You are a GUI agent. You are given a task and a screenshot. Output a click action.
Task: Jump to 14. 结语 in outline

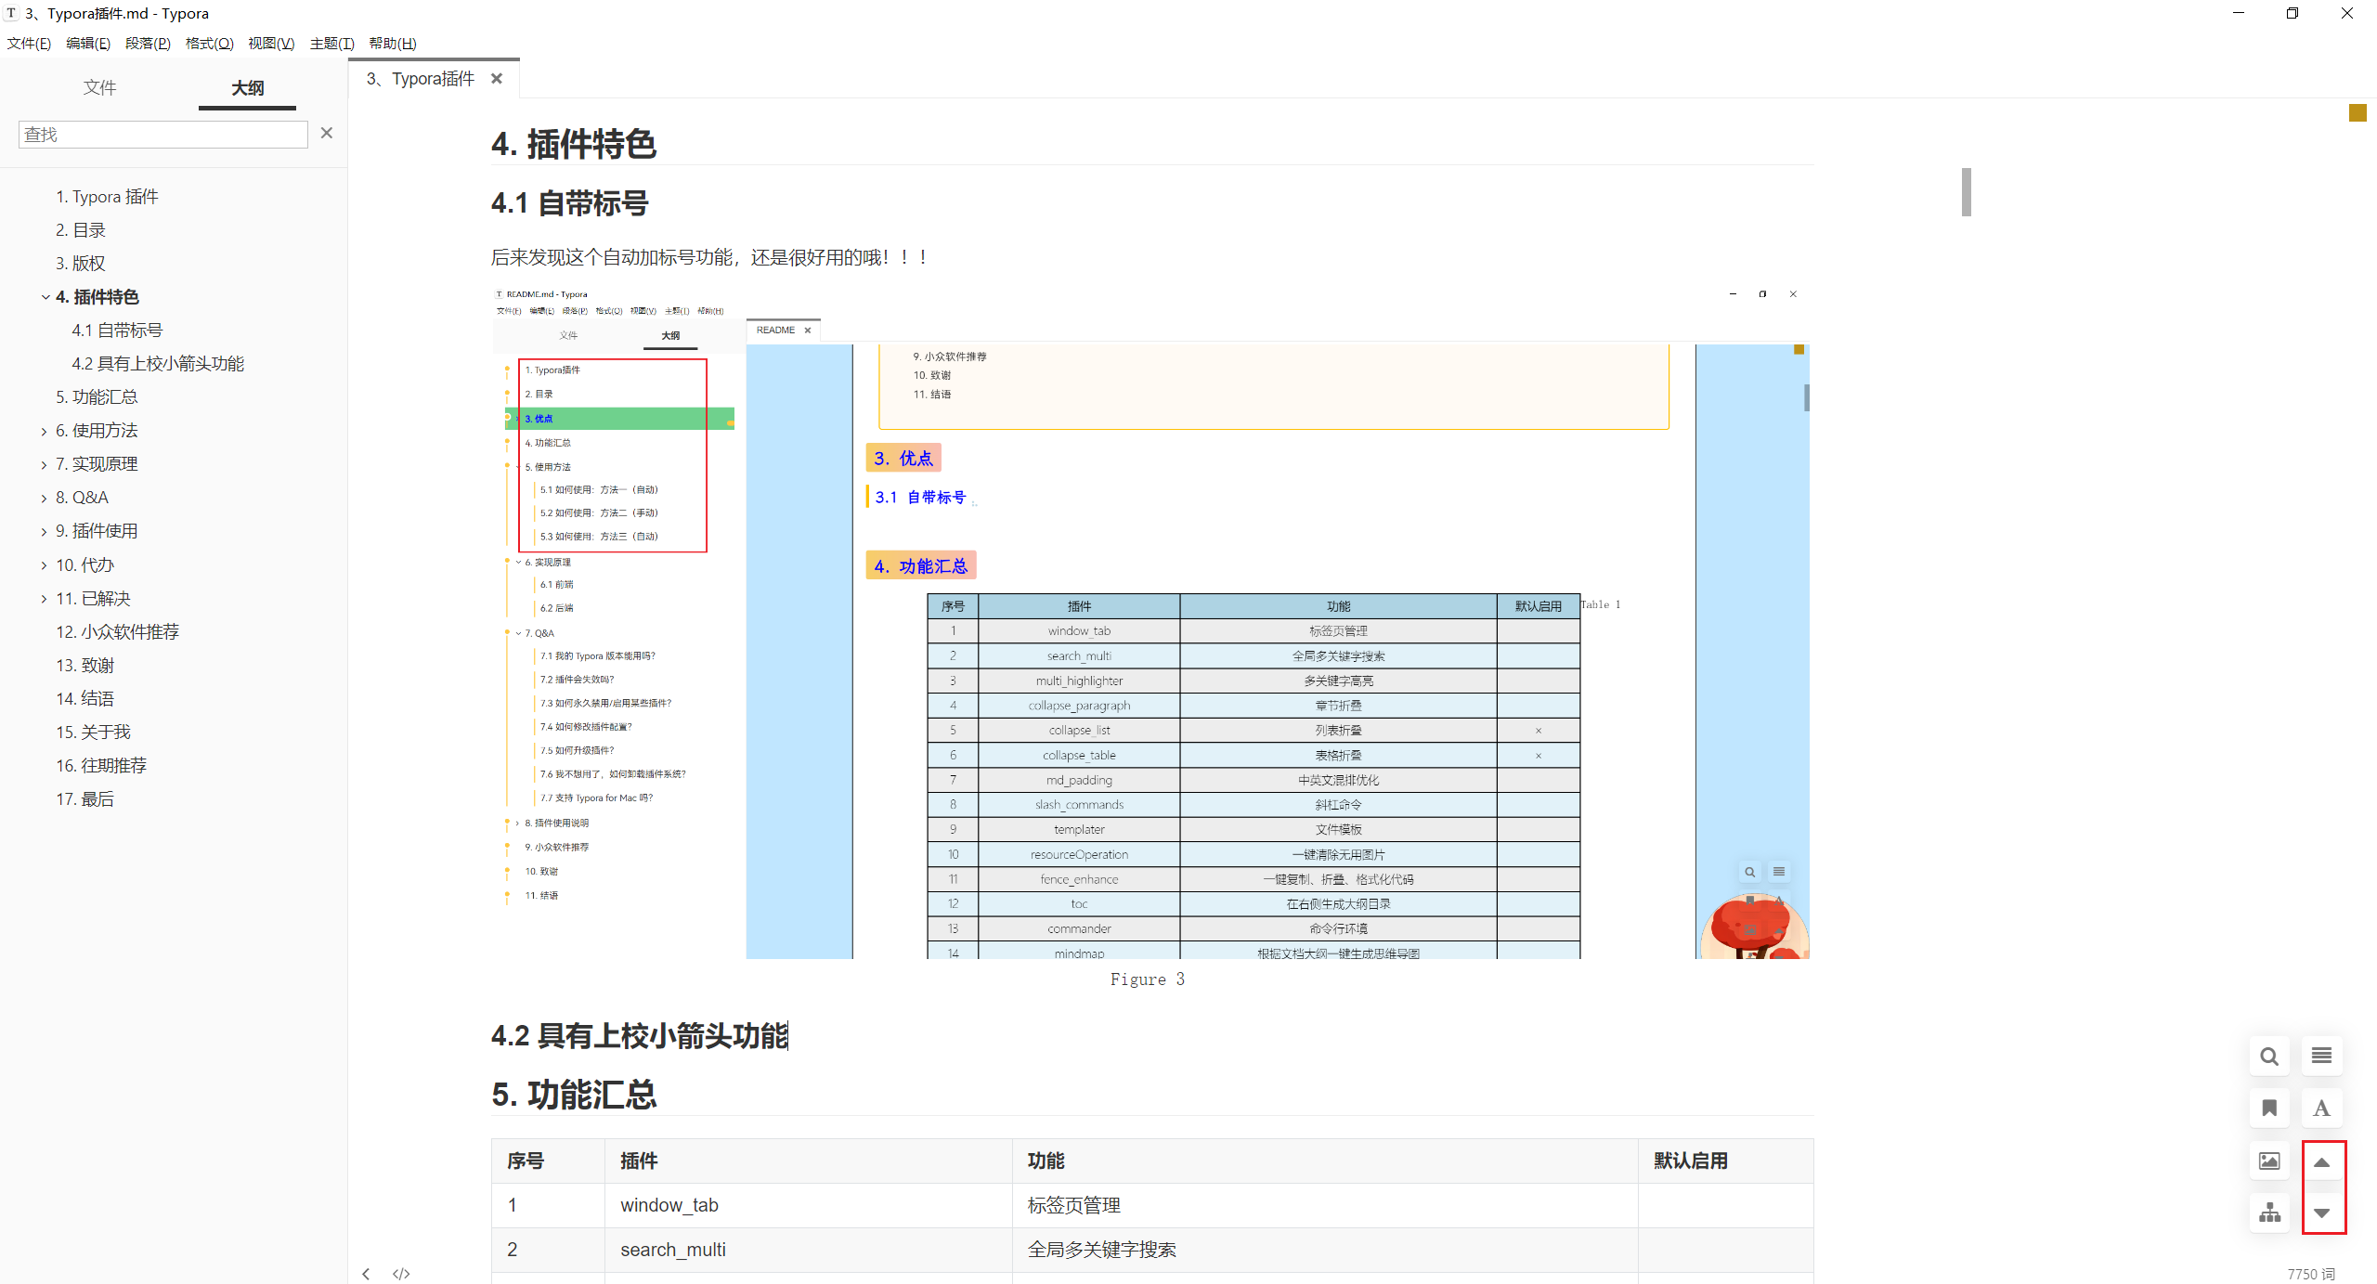(x=84, y=699)
